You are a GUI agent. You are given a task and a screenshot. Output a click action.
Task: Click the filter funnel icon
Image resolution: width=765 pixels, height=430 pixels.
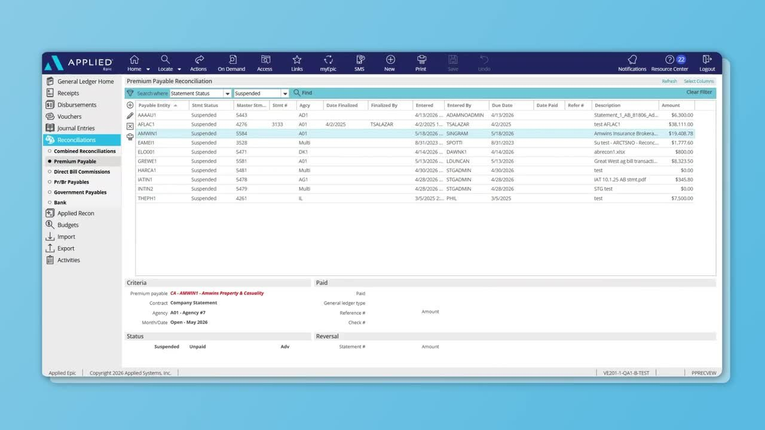point(130,93)
